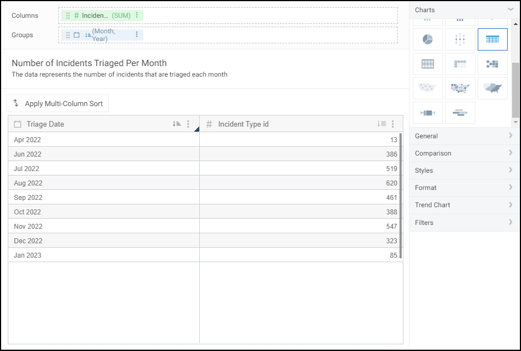Select the outlined grid table chart
Viewport: 521px width, 351px height.
point(428,64)
